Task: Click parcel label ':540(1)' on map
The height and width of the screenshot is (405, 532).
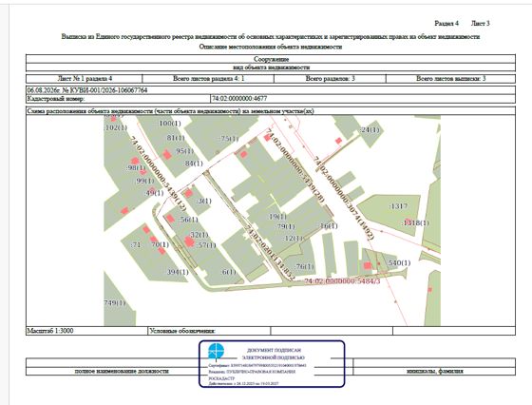Action: 399,262
